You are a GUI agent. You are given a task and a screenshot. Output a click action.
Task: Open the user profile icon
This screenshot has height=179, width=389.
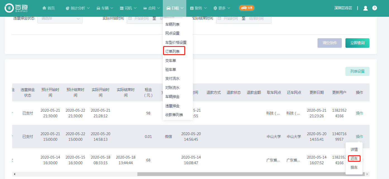tap(365, 8)
